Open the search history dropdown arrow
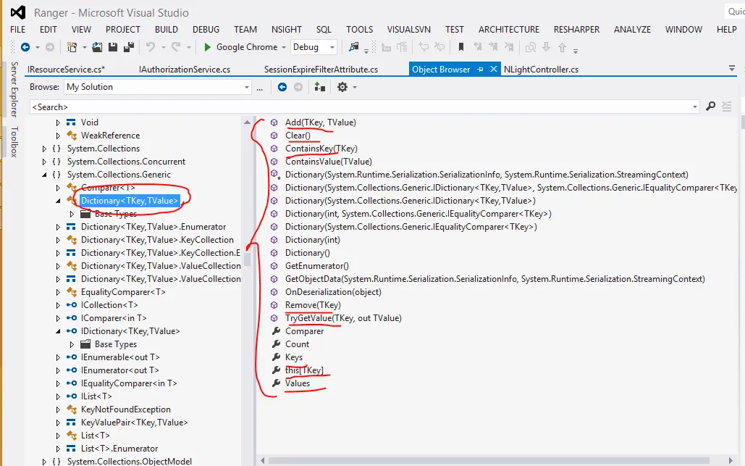This screenshot has height=466, width=745. click(x=694, y=107)
